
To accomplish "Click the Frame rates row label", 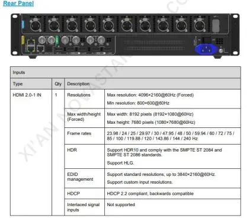I will point(79,133).
